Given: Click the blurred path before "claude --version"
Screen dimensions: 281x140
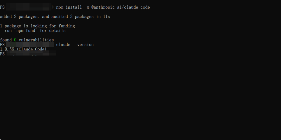Looking at the screenshot, I should click(30, 44).
